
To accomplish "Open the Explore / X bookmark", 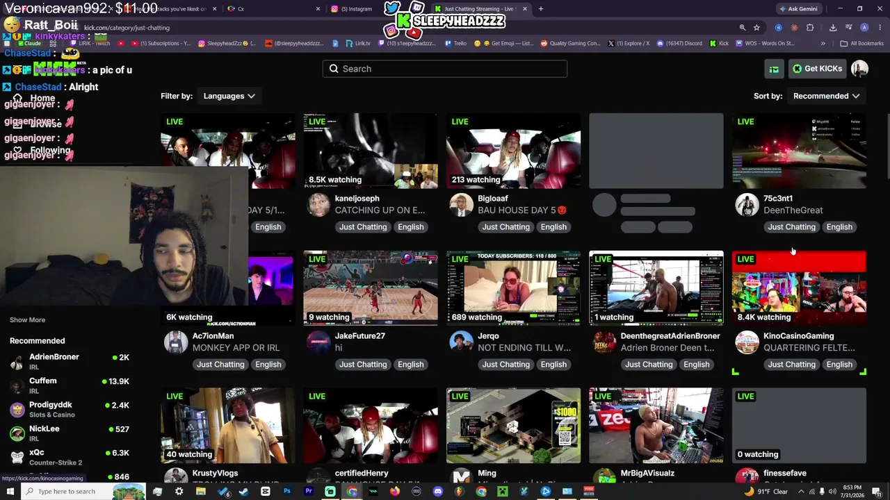I will 629,43.
